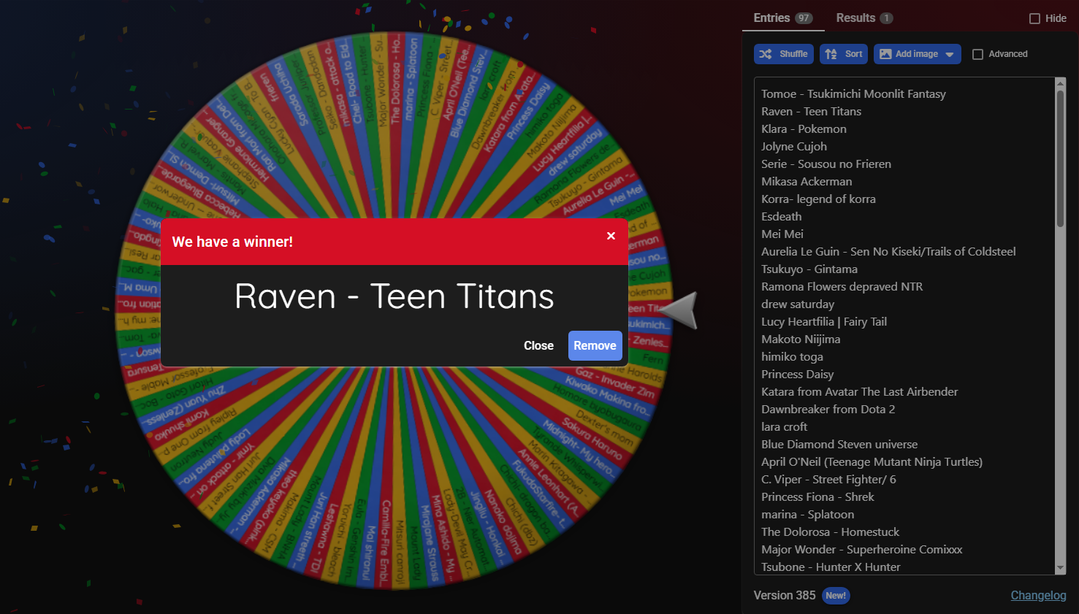Screen dimensions: 1079x614
Task: Click the gray wheel pointer arrow
Action: pos(679,310)
